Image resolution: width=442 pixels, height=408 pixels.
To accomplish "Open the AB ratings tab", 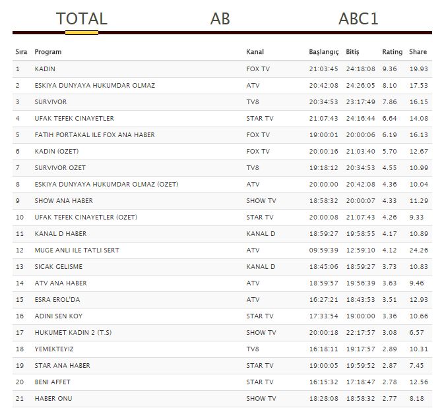I will tap(220, 19).
